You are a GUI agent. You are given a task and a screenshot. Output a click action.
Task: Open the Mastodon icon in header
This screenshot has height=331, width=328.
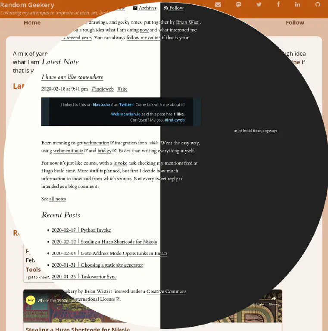(x=238, y=4)
